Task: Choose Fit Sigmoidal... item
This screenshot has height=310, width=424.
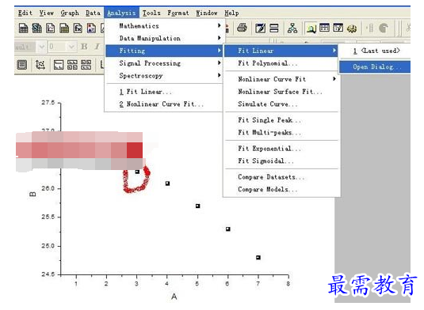Action: tap(281, 161)
